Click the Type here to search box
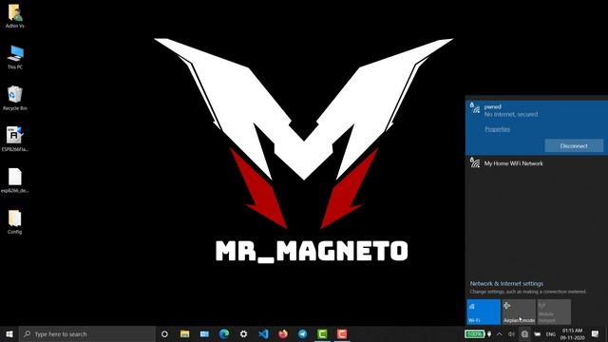 pyautogui.click(x=87, y=333)
